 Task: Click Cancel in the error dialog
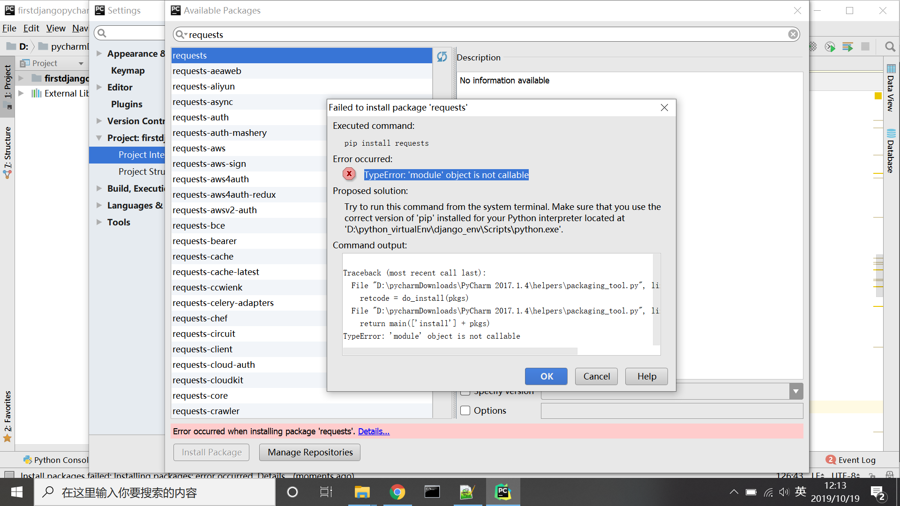pyautogui.click(x=596, y=376)
